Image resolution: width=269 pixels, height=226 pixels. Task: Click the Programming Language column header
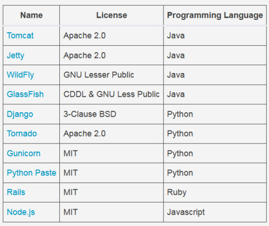[215, 15]
